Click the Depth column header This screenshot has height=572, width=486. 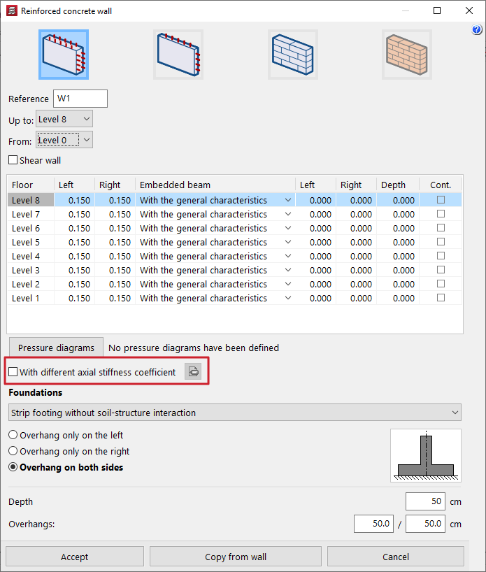click(x=398, y=185)
